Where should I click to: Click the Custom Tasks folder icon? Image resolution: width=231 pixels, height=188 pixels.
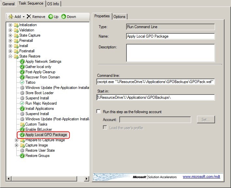click(x=22, y=125)
